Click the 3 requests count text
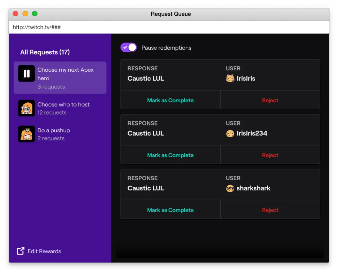The height and width of the screenshot is (272, 338). click(x=51, y=87)
